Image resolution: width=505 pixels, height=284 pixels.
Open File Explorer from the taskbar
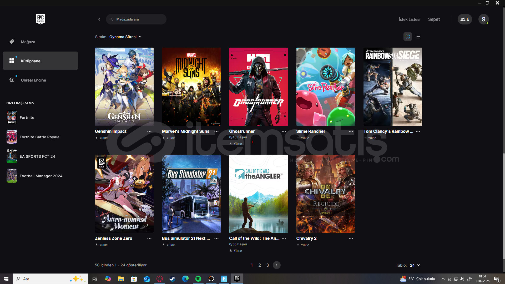[x=121, y=279]
